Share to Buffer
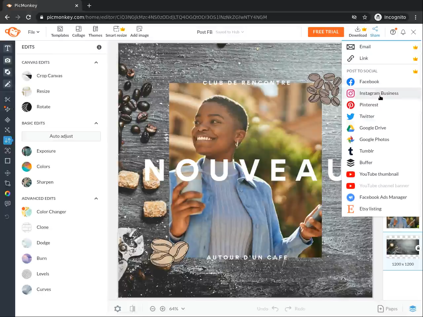 pos(382,162)
